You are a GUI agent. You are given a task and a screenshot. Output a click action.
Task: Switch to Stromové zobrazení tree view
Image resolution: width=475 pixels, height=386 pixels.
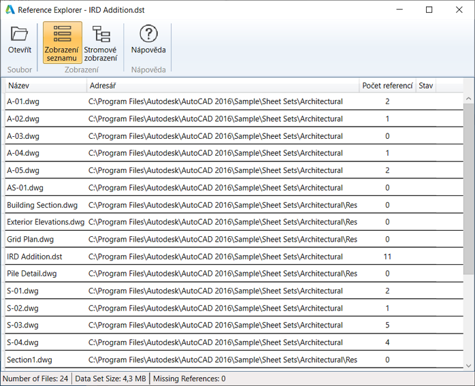(x=100, y=42)
